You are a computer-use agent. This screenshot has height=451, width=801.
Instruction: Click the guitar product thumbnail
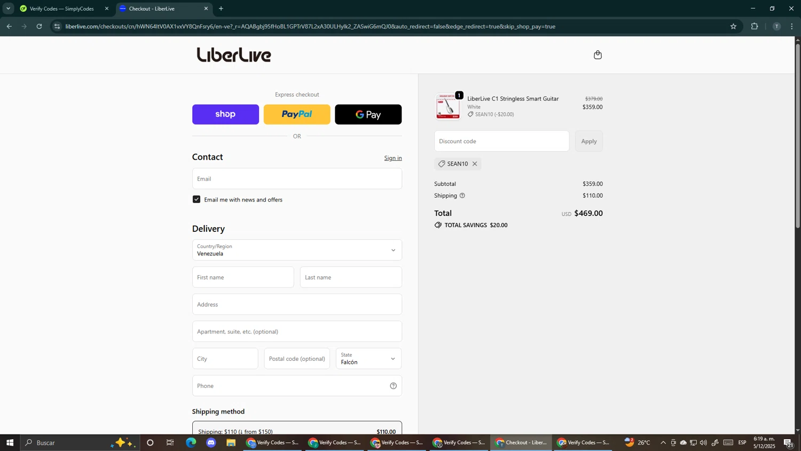pyautogui.click(x=448, y=107)
